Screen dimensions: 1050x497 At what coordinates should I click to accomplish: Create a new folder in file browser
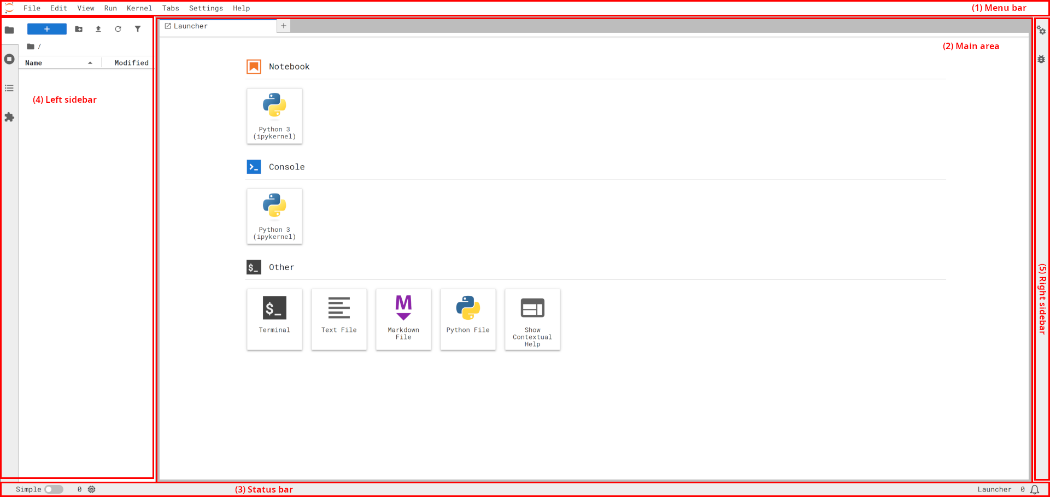click(x=79, y=29)
